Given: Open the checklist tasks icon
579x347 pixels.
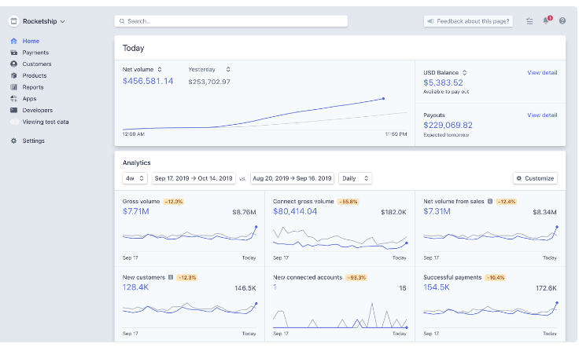Looking at the screenshot, I should tap(529, 21).
